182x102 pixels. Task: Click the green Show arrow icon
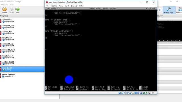point(18,9)
